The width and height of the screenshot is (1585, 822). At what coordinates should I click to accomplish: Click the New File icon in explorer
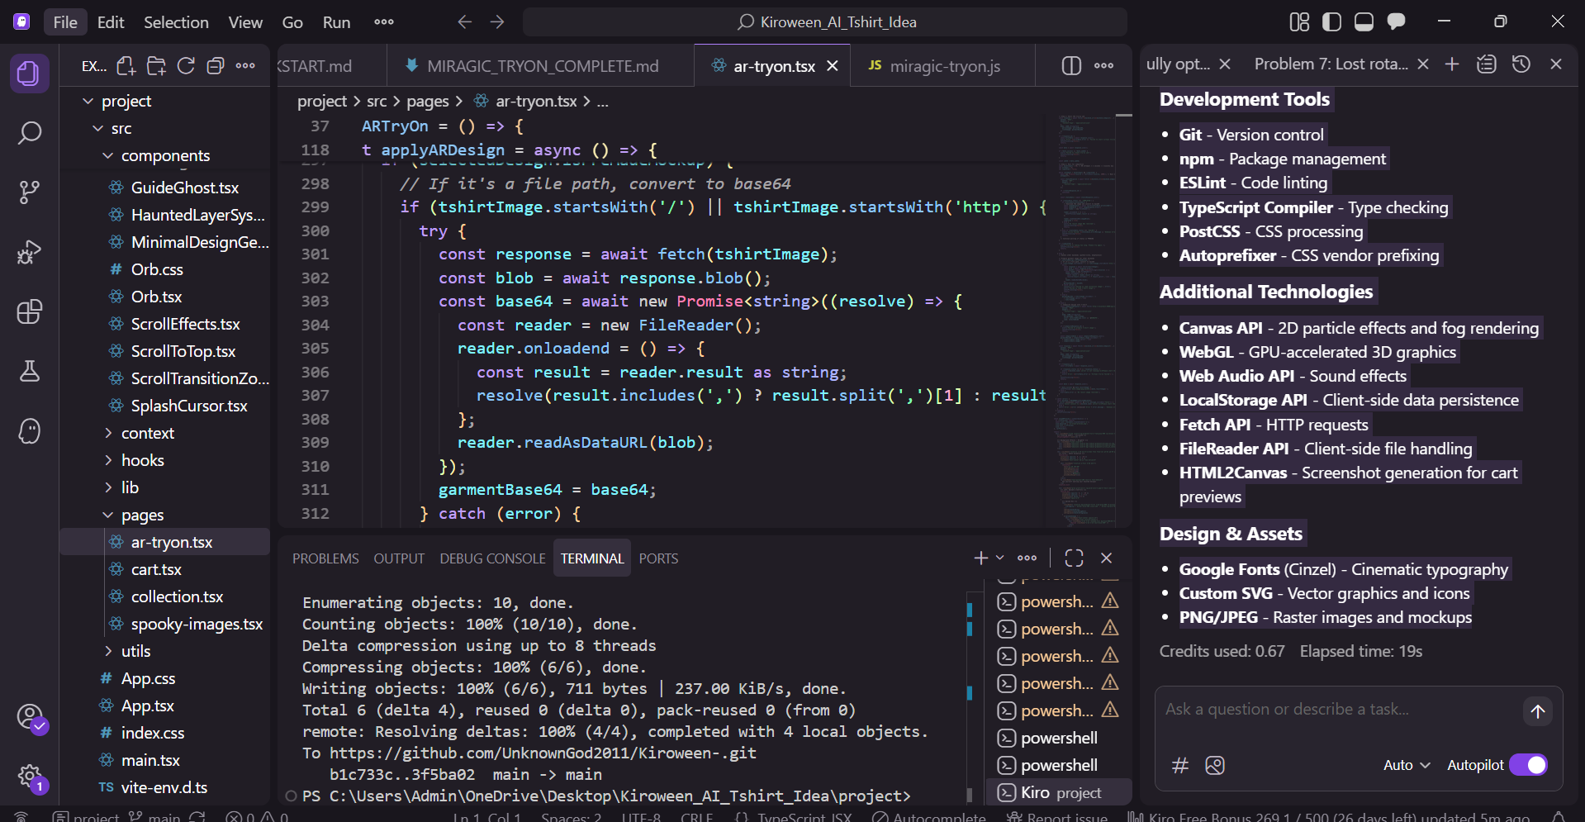(x=126, y=66)
